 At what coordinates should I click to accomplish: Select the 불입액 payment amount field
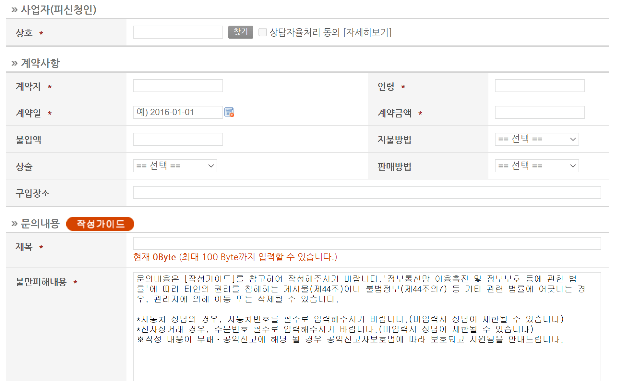178,139
